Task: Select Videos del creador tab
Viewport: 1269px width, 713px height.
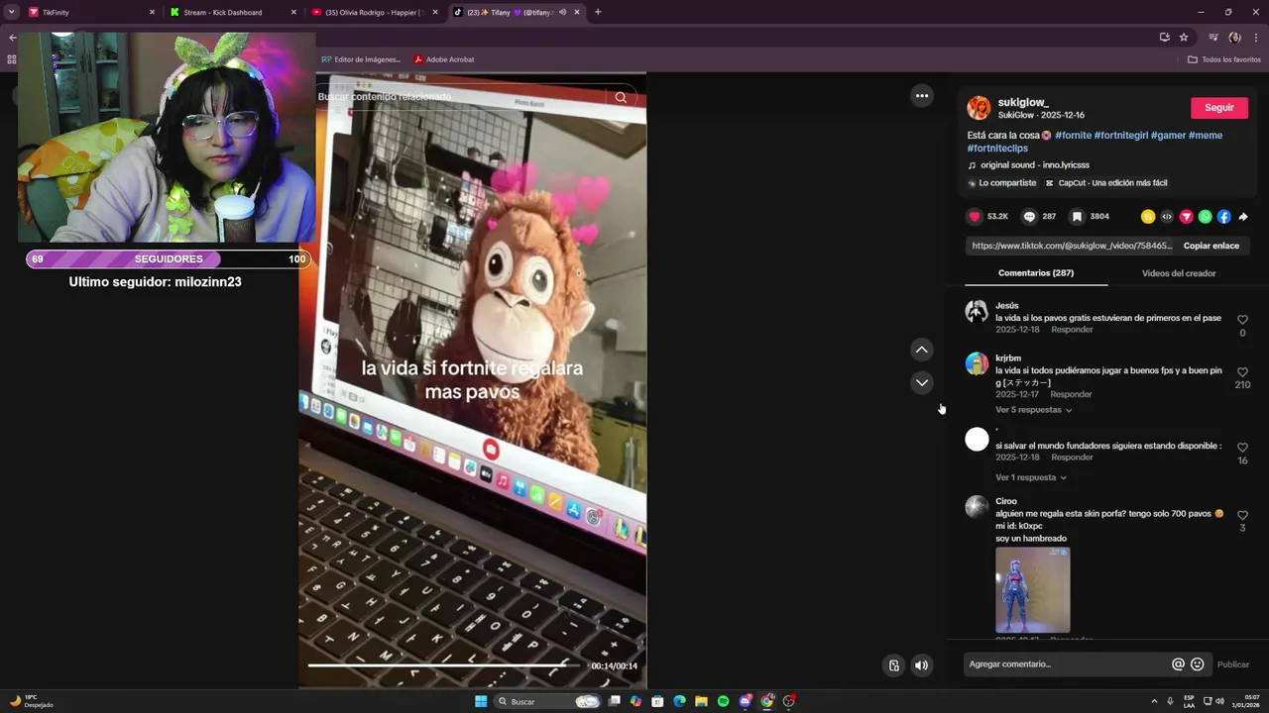Action: click(x=1179, y=273)
